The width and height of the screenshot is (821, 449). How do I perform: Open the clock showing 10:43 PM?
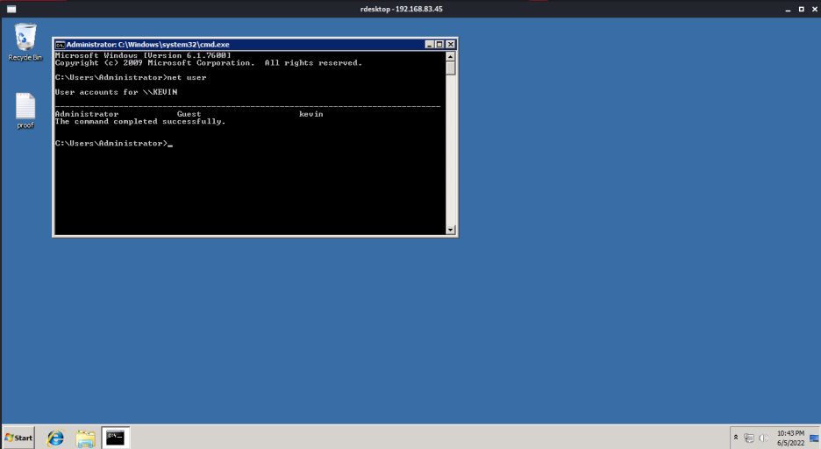click(x=790, y=438)
